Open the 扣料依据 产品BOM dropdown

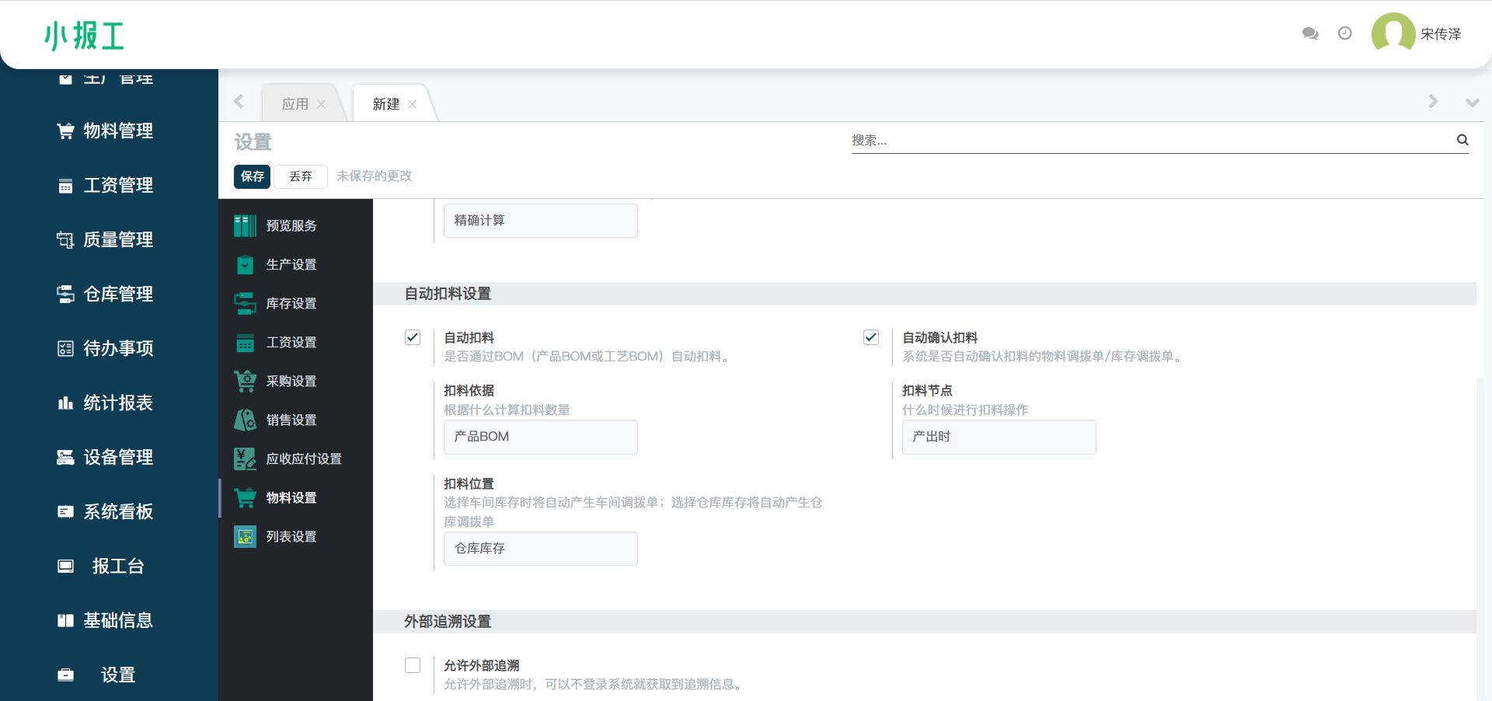tap(540, 437)
